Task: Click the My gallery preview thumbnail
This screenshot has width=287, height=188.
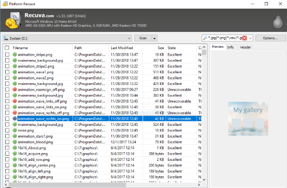Action: pos(248,116)
